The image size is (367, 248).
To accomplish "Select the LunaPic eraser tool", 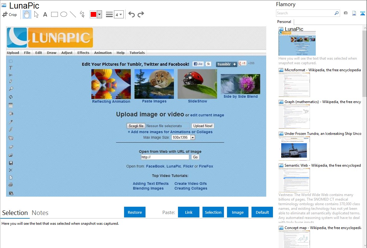I will (11, 147).
